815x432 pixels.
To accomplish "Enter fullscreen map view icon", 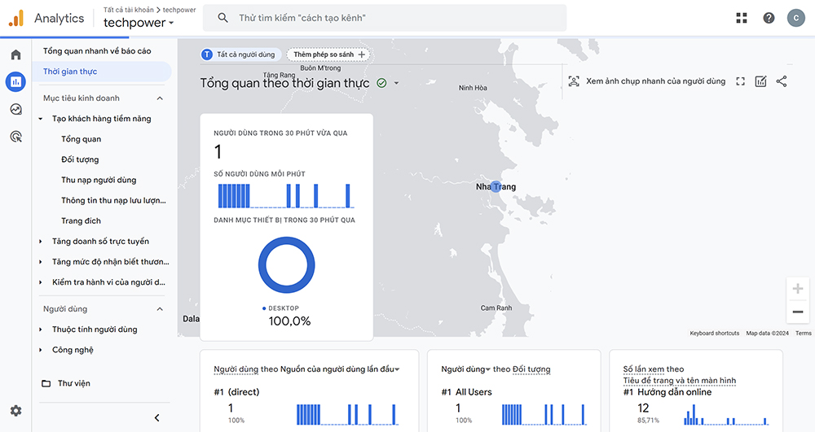I will click(740, 81).
